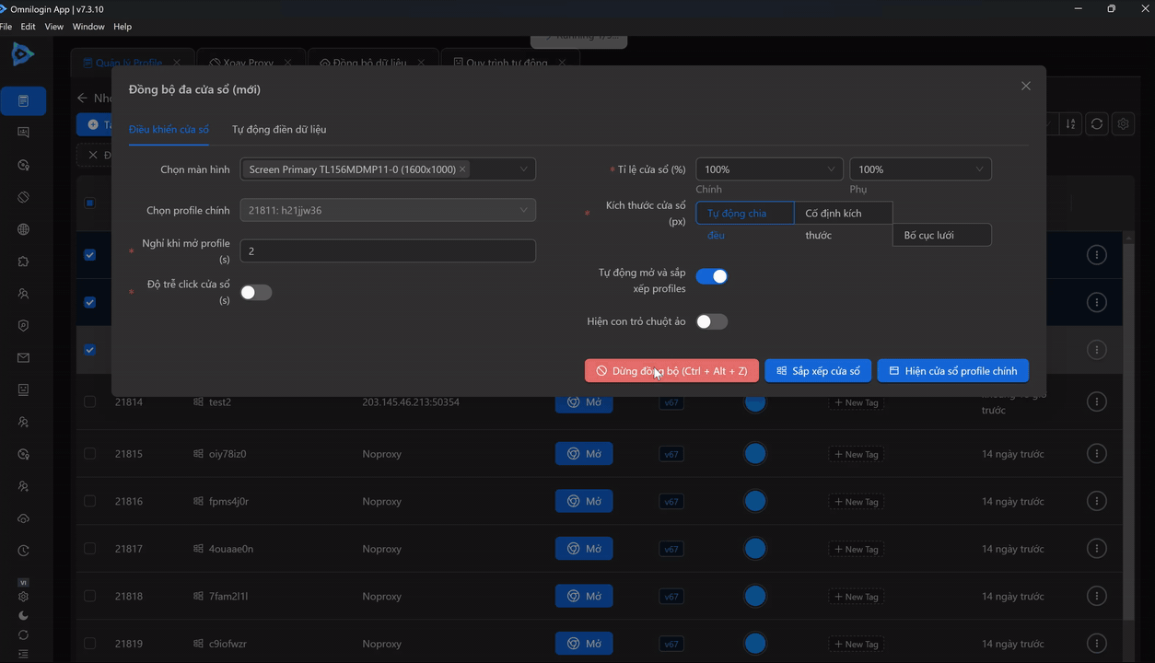Enable 'Hiện con trỏ chuột ảo' toggle
Screen dimensions: 1155x663
click(x=711, y=320)
